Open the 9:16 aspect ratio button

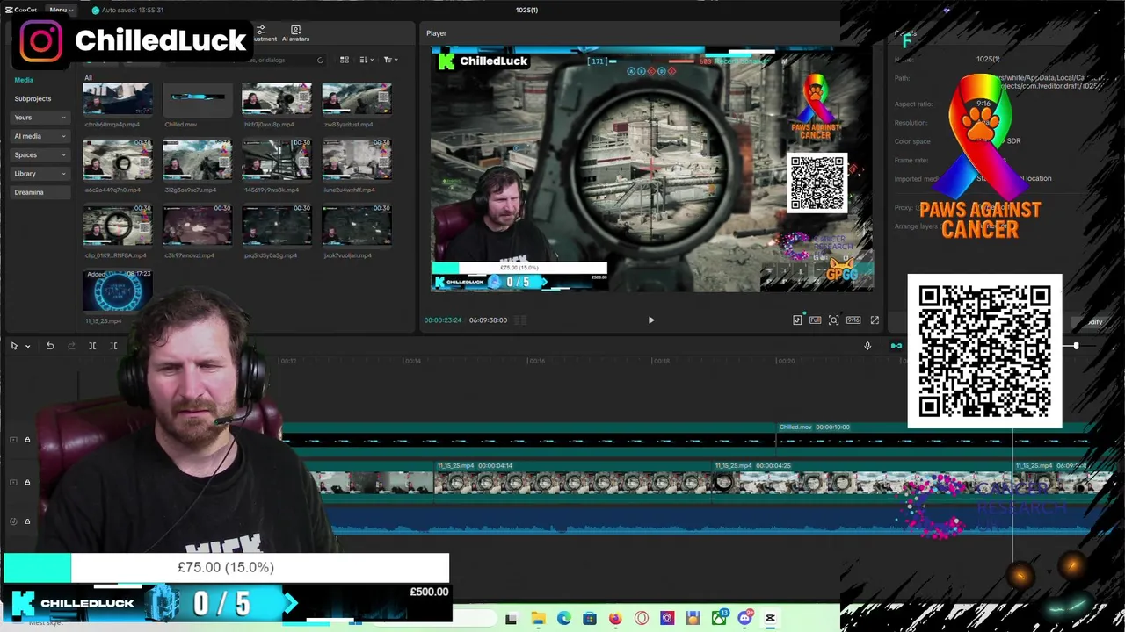[x=853, y=320]
